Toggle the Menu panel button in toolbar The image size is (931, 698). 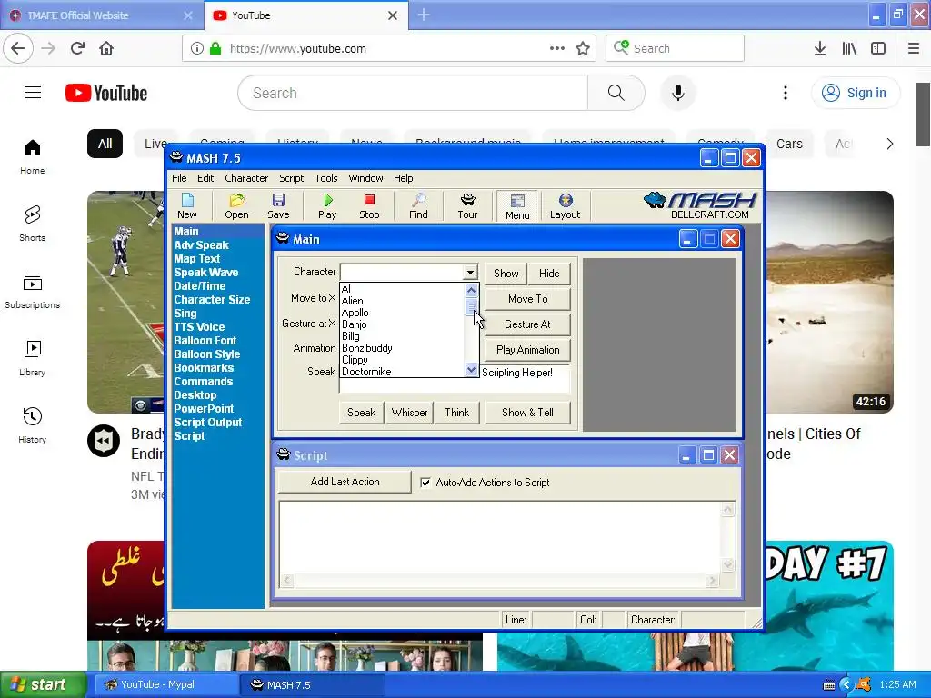[517, 206]
